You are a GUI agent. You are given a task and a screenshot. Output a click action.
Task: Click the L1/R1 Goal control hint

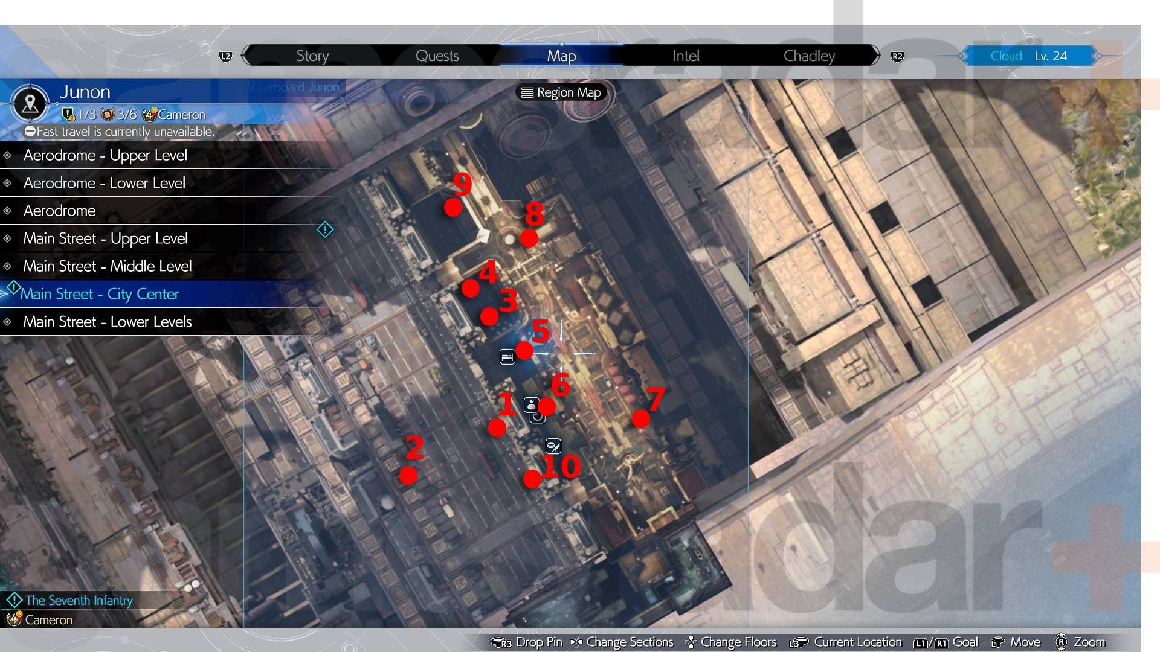point(946,642)
